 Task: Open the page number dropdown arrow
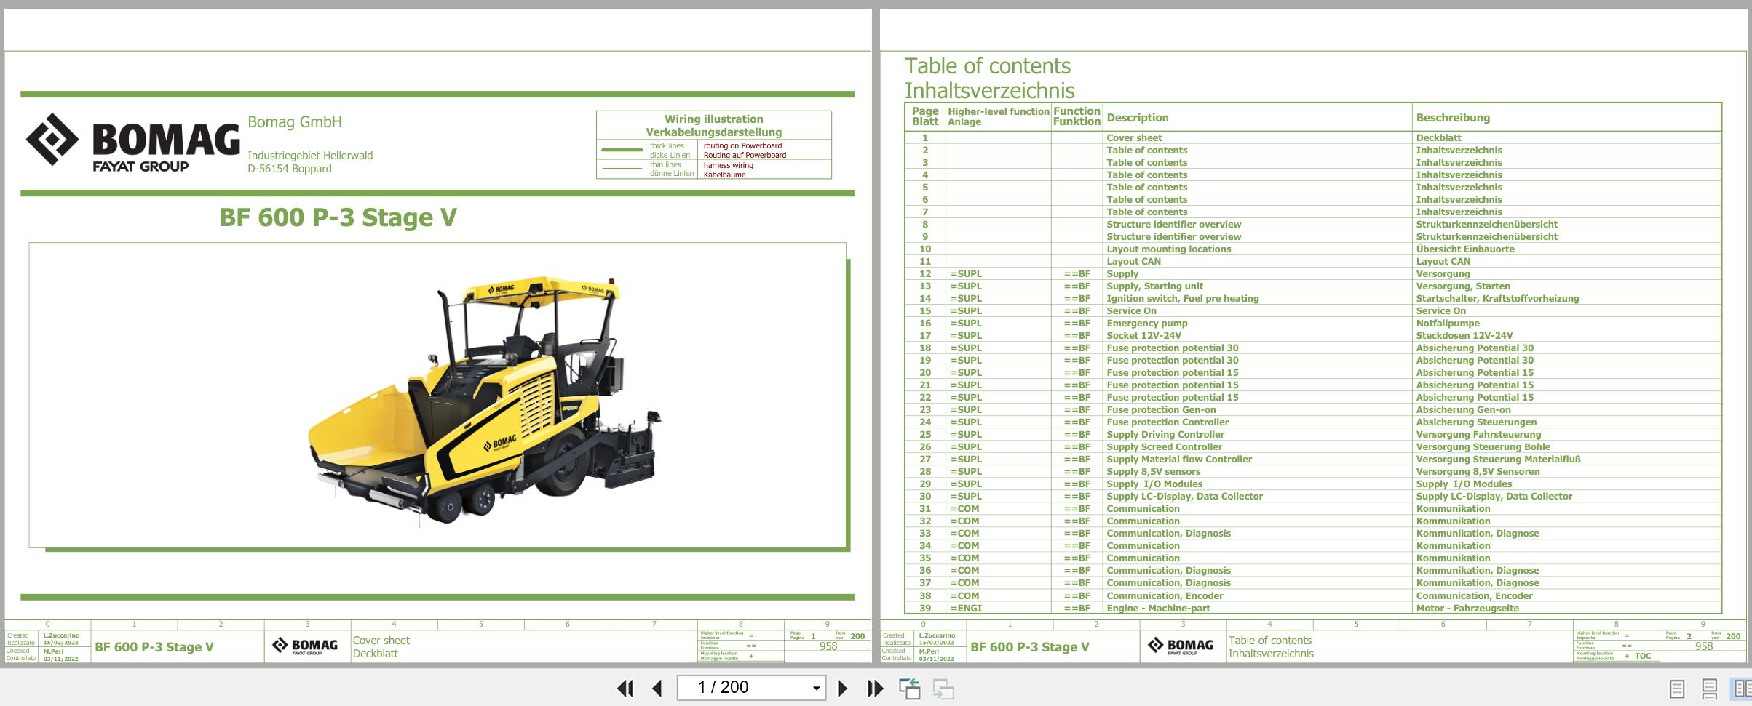(816, 688)
